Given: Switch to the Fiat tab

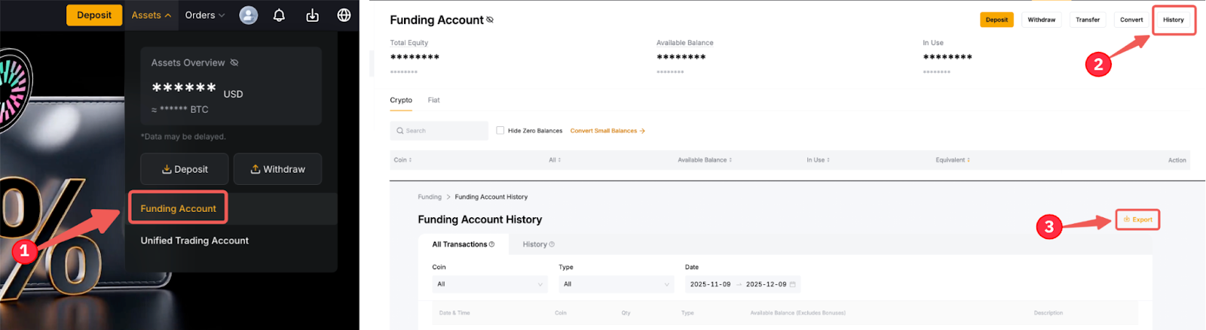Looking at the screenshot, I should tap(433, 100).
